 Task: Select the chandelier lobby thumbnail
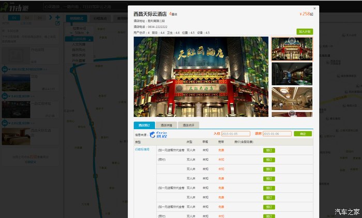tap(292, 98)
